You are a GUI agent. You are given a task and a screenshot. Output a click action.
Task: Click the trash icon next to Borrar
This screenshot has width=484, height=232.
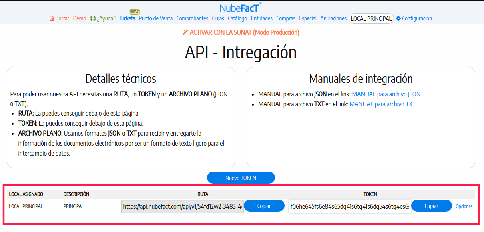click(52, 18)
